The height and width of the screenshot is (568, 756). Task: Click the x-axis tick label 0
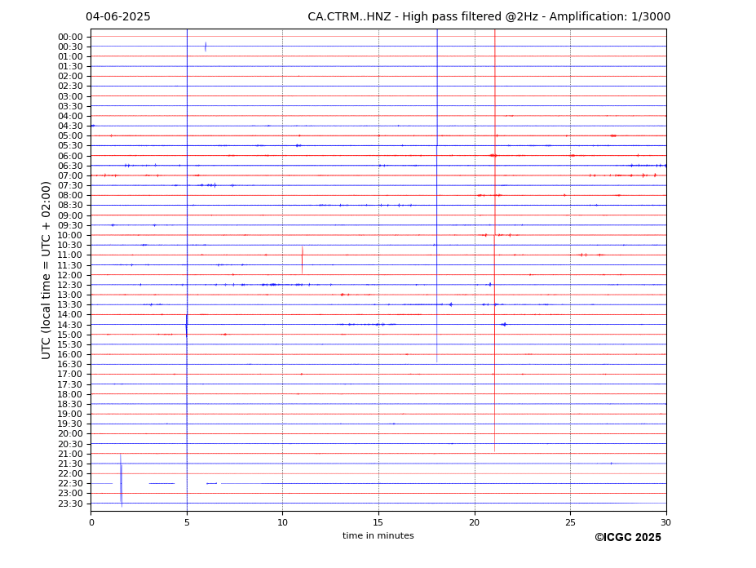click(91, 522)
